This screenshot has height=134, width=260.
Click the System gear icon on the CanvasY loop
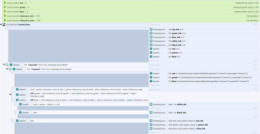click(14, 69)
